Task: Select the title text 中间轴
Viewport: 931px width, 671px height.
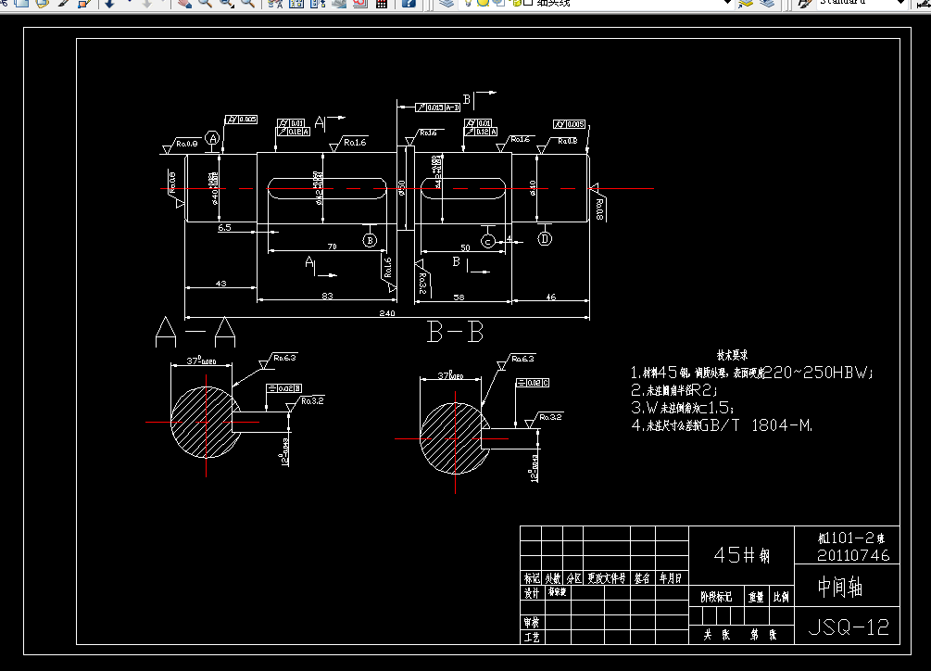Action: click(839, 587)
